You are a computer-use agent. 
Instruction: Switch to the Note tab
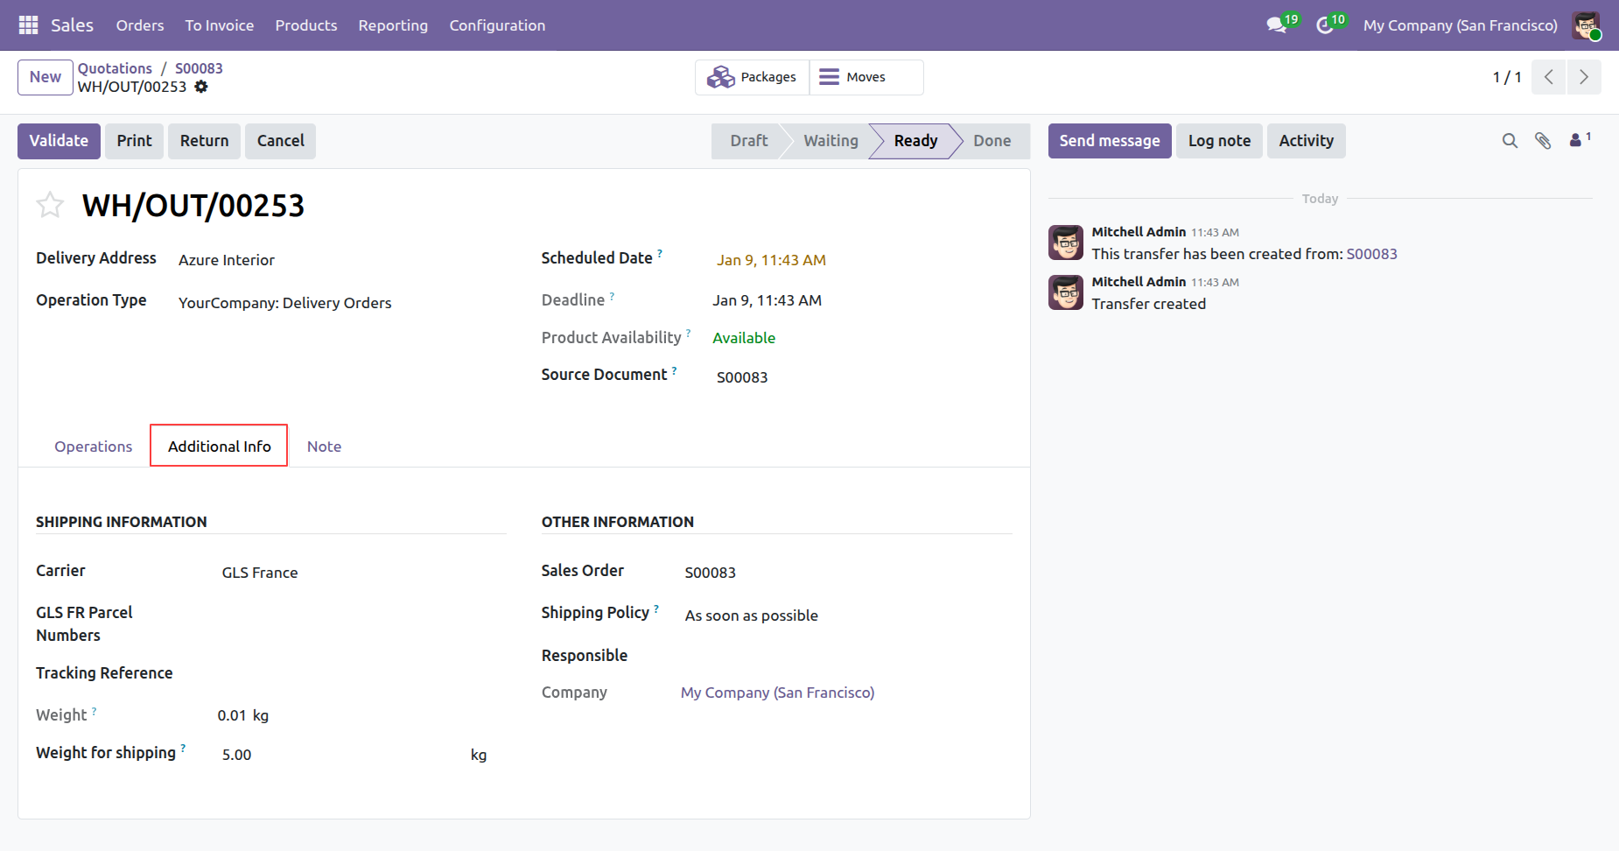[x=324, y=447]
